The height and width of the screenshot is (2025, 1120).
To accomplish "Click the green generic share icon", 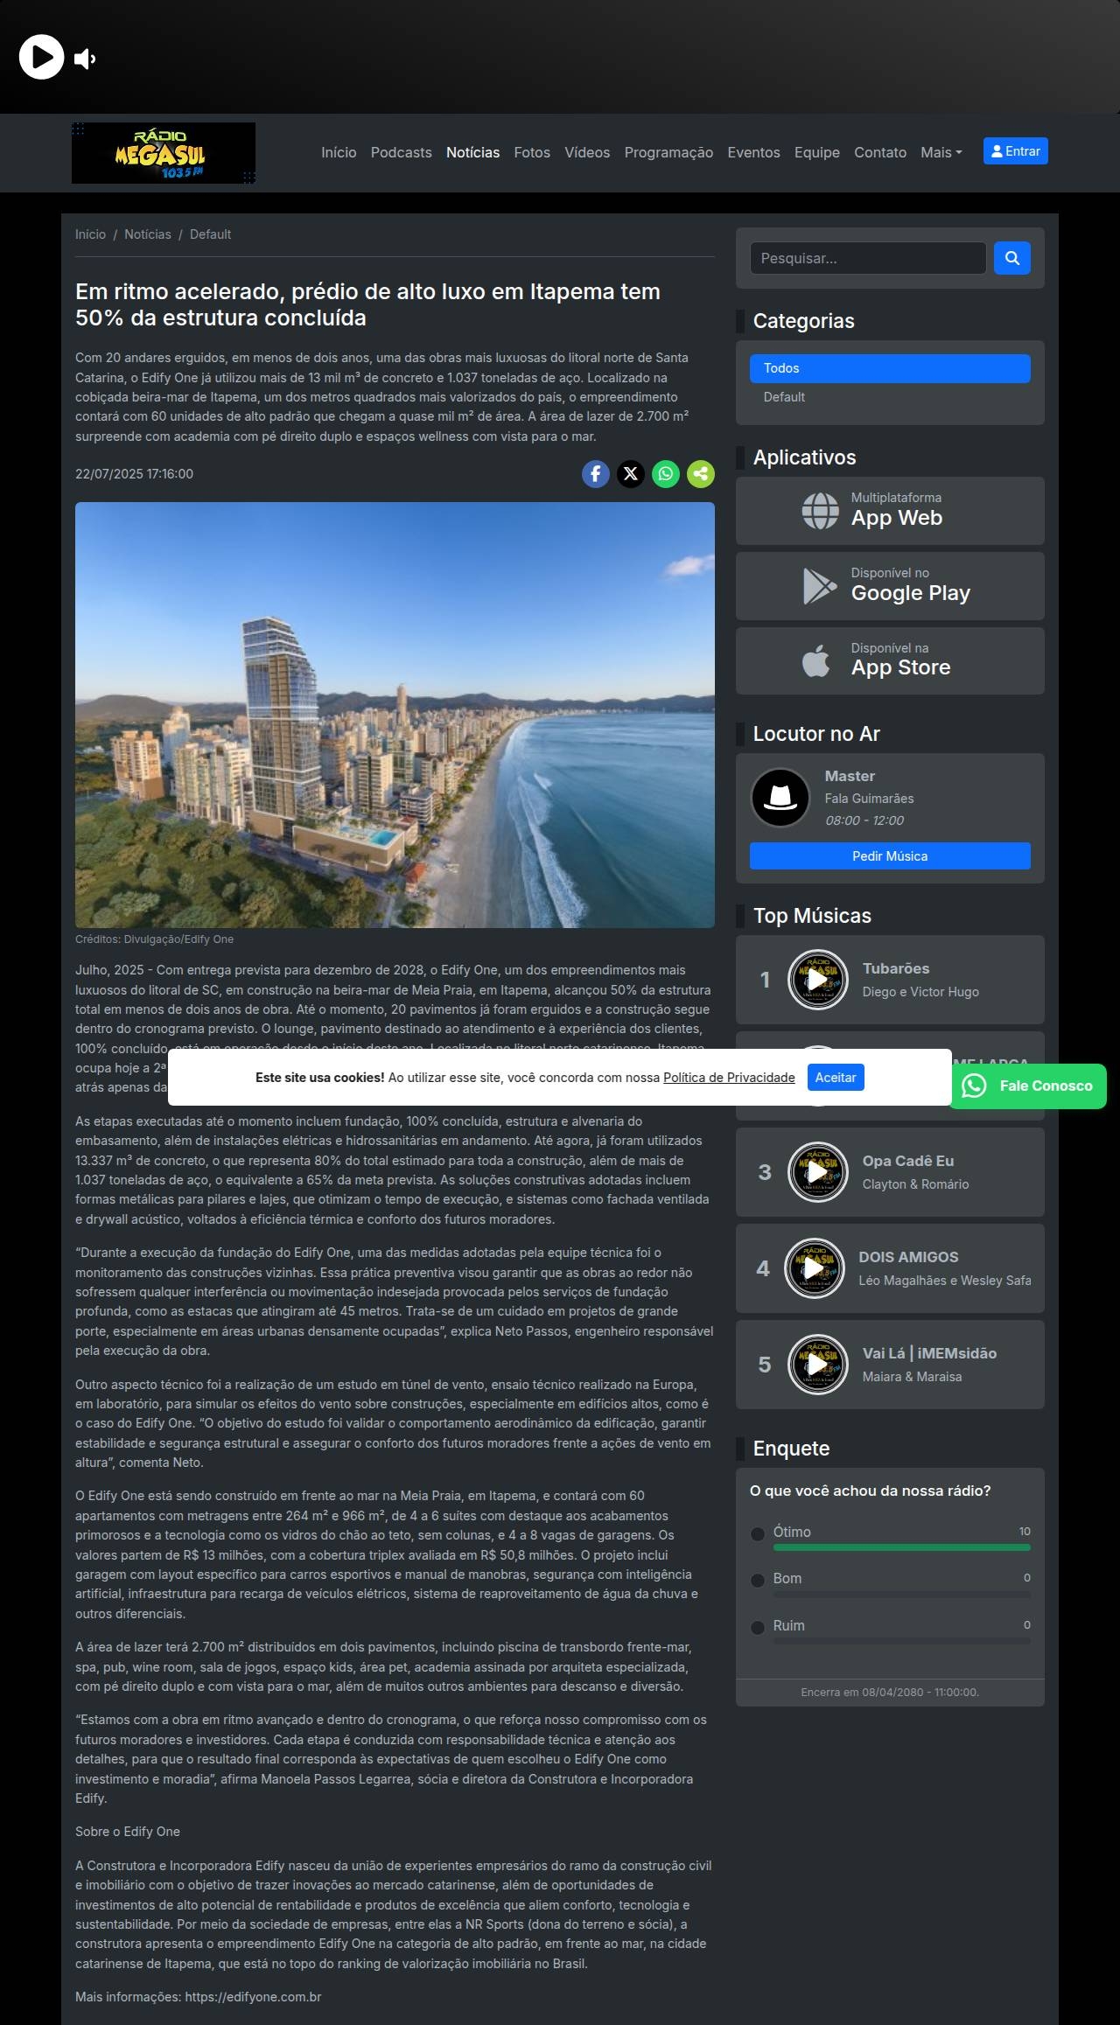I will 700,474.
